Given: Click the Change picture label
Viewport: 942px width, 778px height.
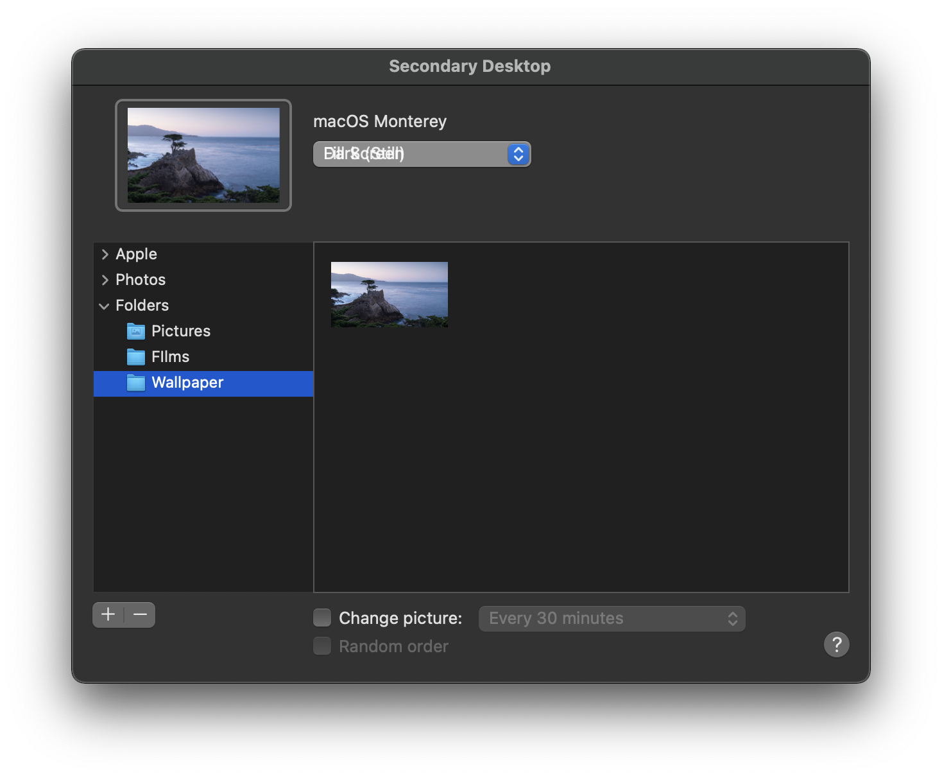Looking at the screenshot, I should click(x=400, y=618).
